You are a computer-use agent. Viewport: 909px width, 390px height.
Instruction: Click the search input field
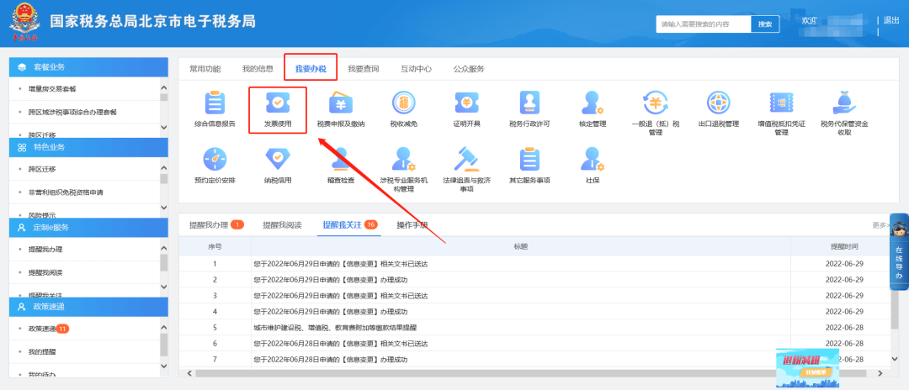tap(703, 24)
